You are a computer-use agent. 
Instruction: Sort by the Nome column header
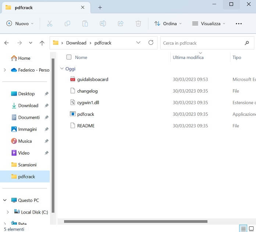pos(81,58)
